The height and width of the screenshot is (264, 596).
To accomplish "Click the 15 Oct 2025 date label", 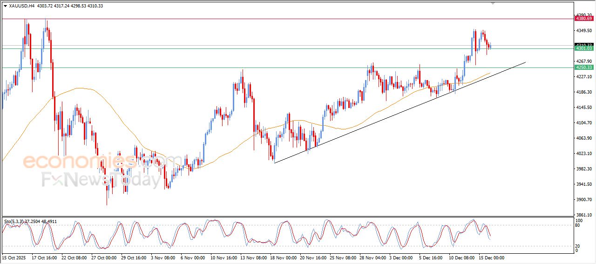I will pos(14,257).
